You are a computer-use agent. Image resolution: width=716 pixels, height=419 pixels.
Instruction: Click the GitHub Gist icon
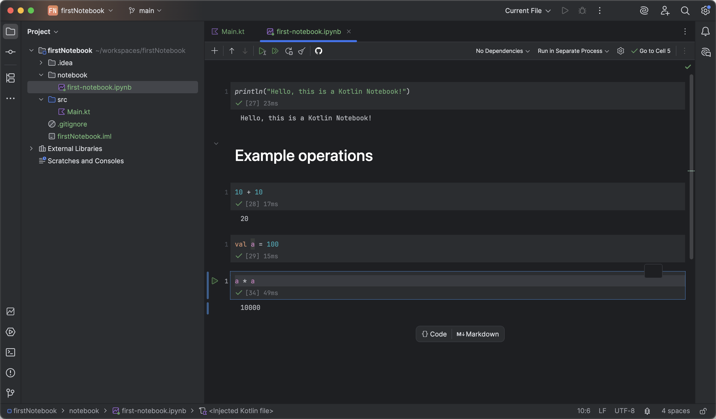click(318, 51)
